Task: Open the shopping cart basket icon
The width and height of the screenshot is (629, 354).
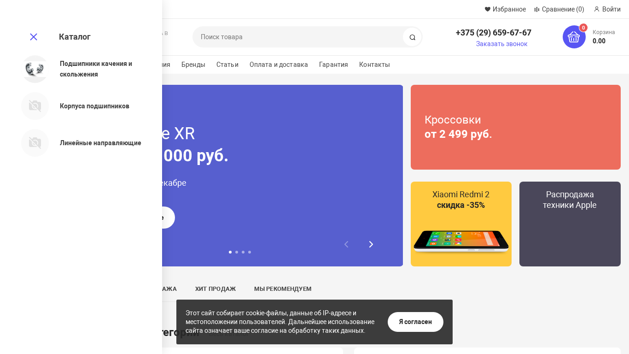Action: click(x=574, y=37)
